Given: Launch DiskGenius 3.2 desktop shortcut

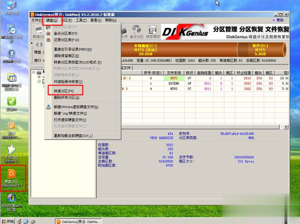Looking at the screenshot, I should point(12,178).
